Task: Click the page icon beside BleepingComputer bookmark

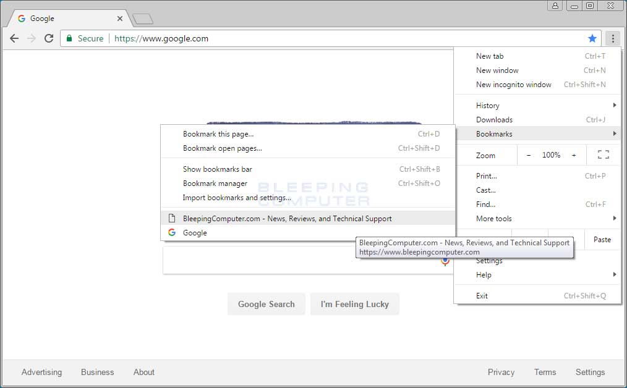Action: click(x=171, y=218)
